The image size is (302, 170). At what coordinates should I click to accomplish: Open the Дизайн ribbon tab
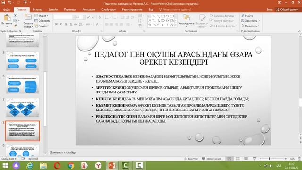point(53,9)
